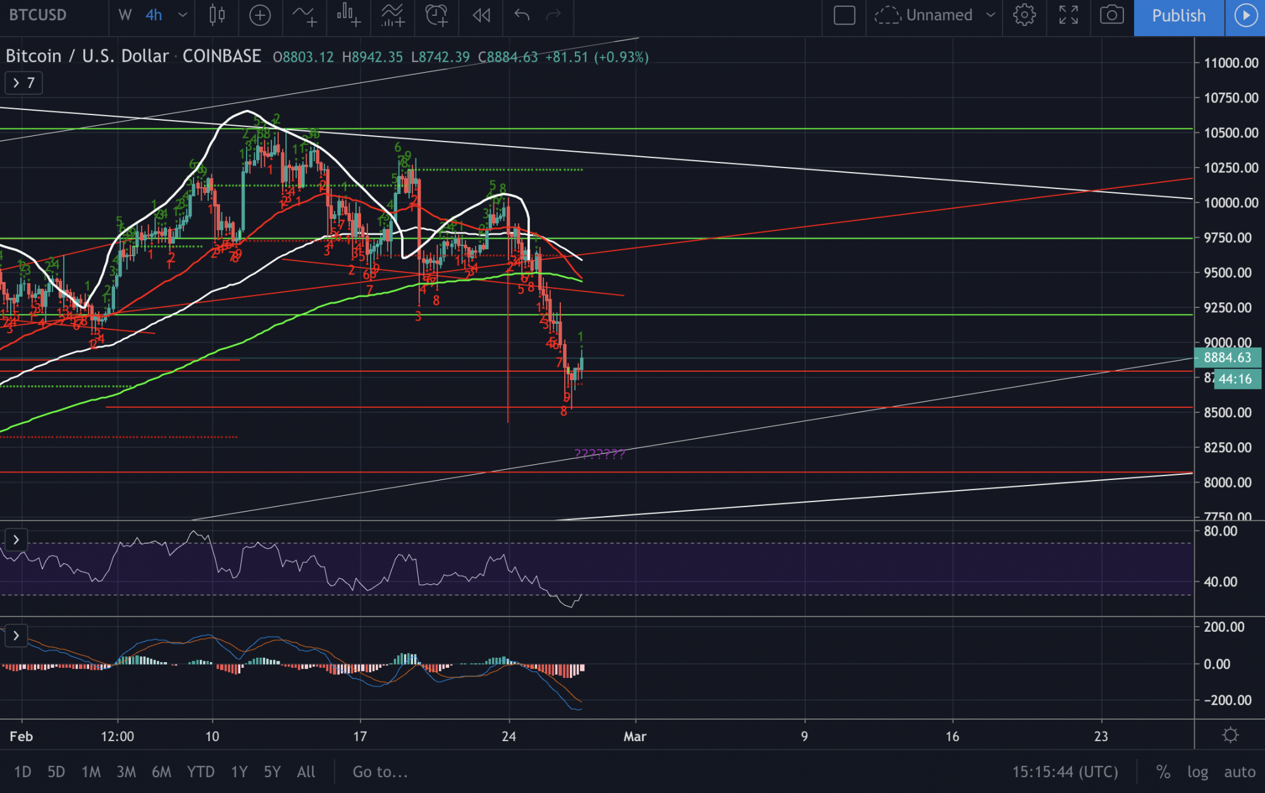This screenshot has height=793, width=1265.
Task: Open the candlestick chart style menu
Action: (x=217, y=15)
